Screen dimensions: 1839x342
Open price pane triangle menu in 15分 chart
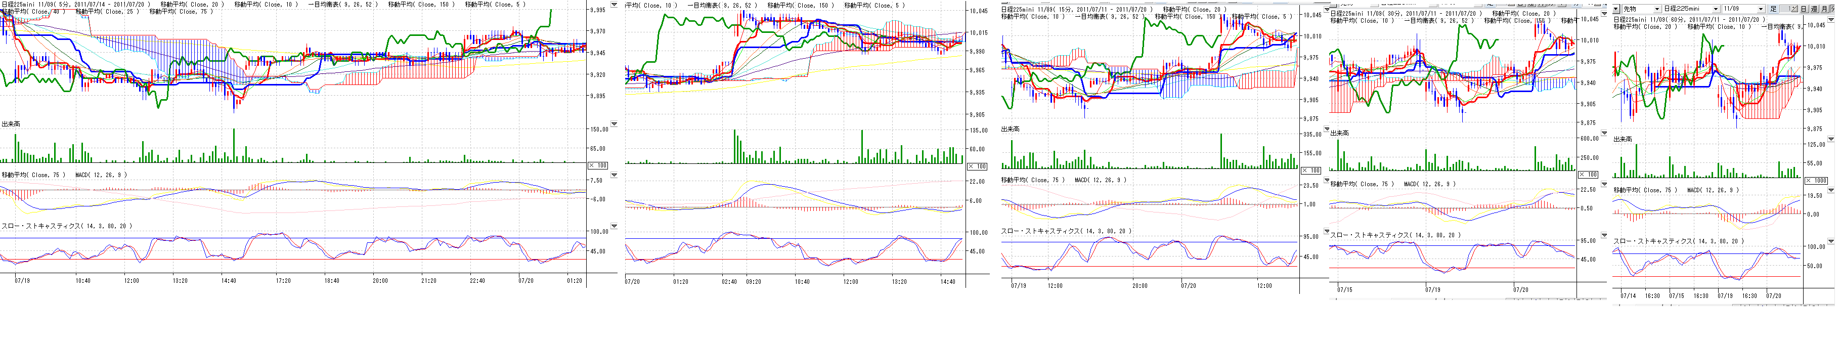1327,10
